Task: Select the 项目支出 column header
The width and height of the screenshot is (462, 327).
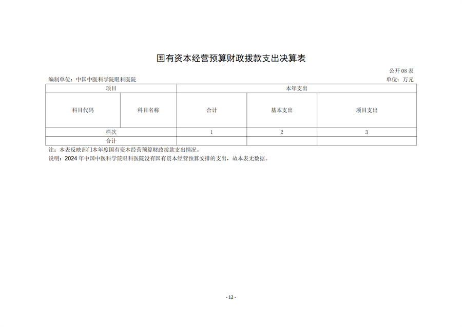Action: [x=367, y=111]
